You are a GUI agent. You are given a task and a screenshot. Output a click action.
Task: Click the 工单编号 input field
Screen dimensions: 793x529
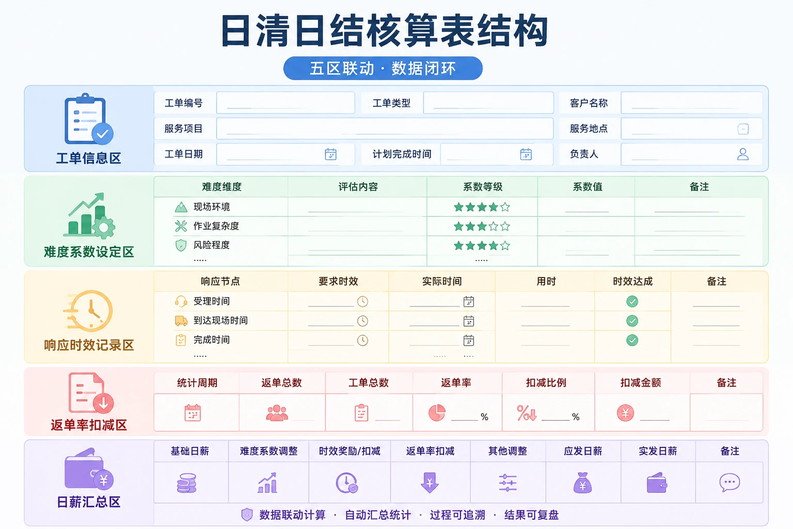(286, 103)
